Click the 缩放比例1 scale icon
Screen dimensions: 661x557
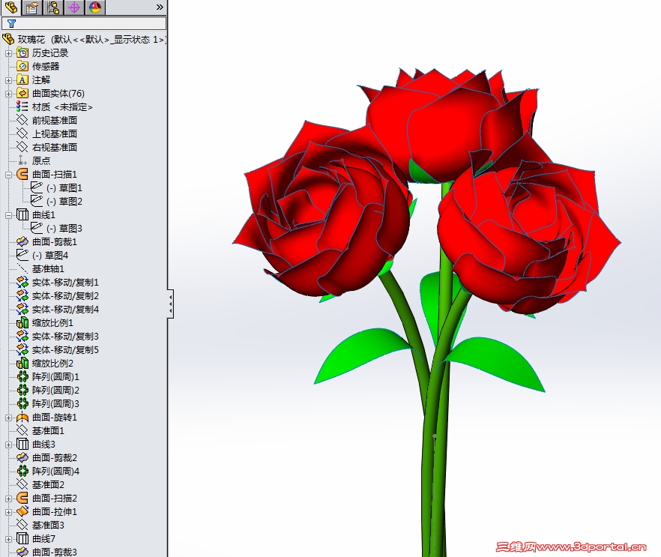pyautogui.click(x=22, y=323)
